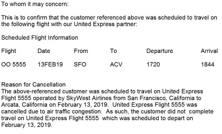
Task: Click the 'To' column header
Action: coord(113,51)
